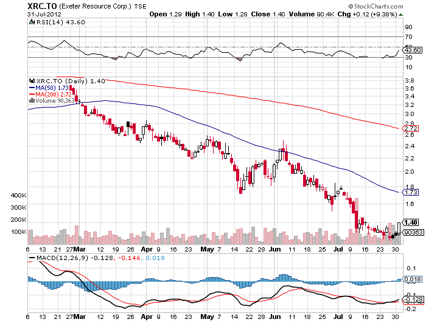Click the 'Close 1.40' value

268,15
